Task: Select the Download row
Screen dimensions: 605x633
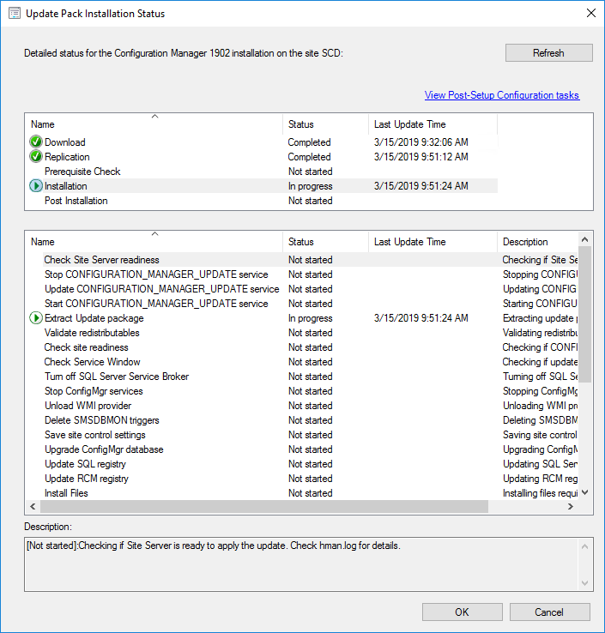Action: coord(262,142)
